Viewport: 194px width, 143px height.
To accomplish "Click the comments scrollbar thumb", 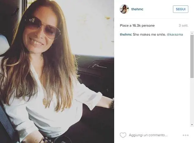I will point(192,56).
